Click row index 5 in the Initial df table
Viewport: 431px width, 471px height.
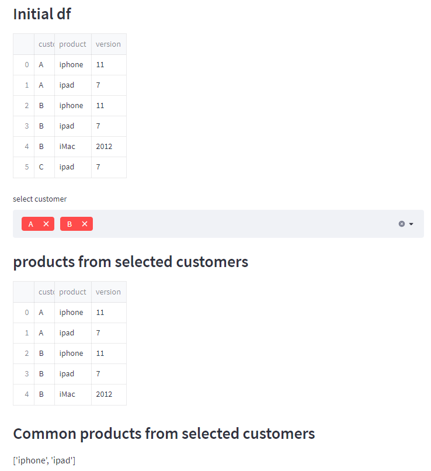pos(27,167)
